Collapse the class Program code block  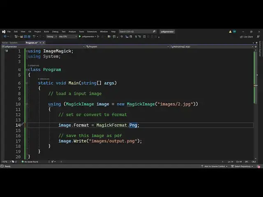27,69
